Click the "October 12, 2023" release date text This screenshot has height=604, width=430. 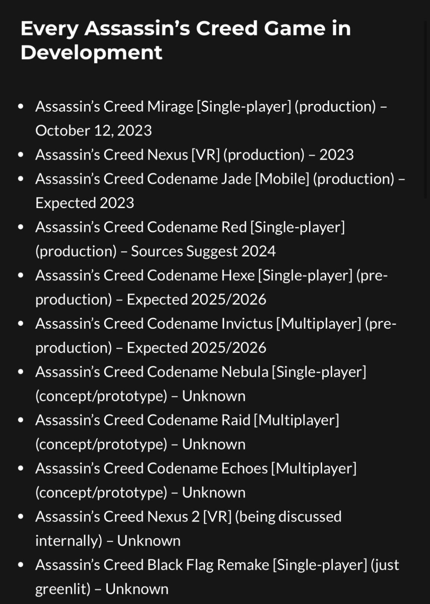click(x=93, y=131)
